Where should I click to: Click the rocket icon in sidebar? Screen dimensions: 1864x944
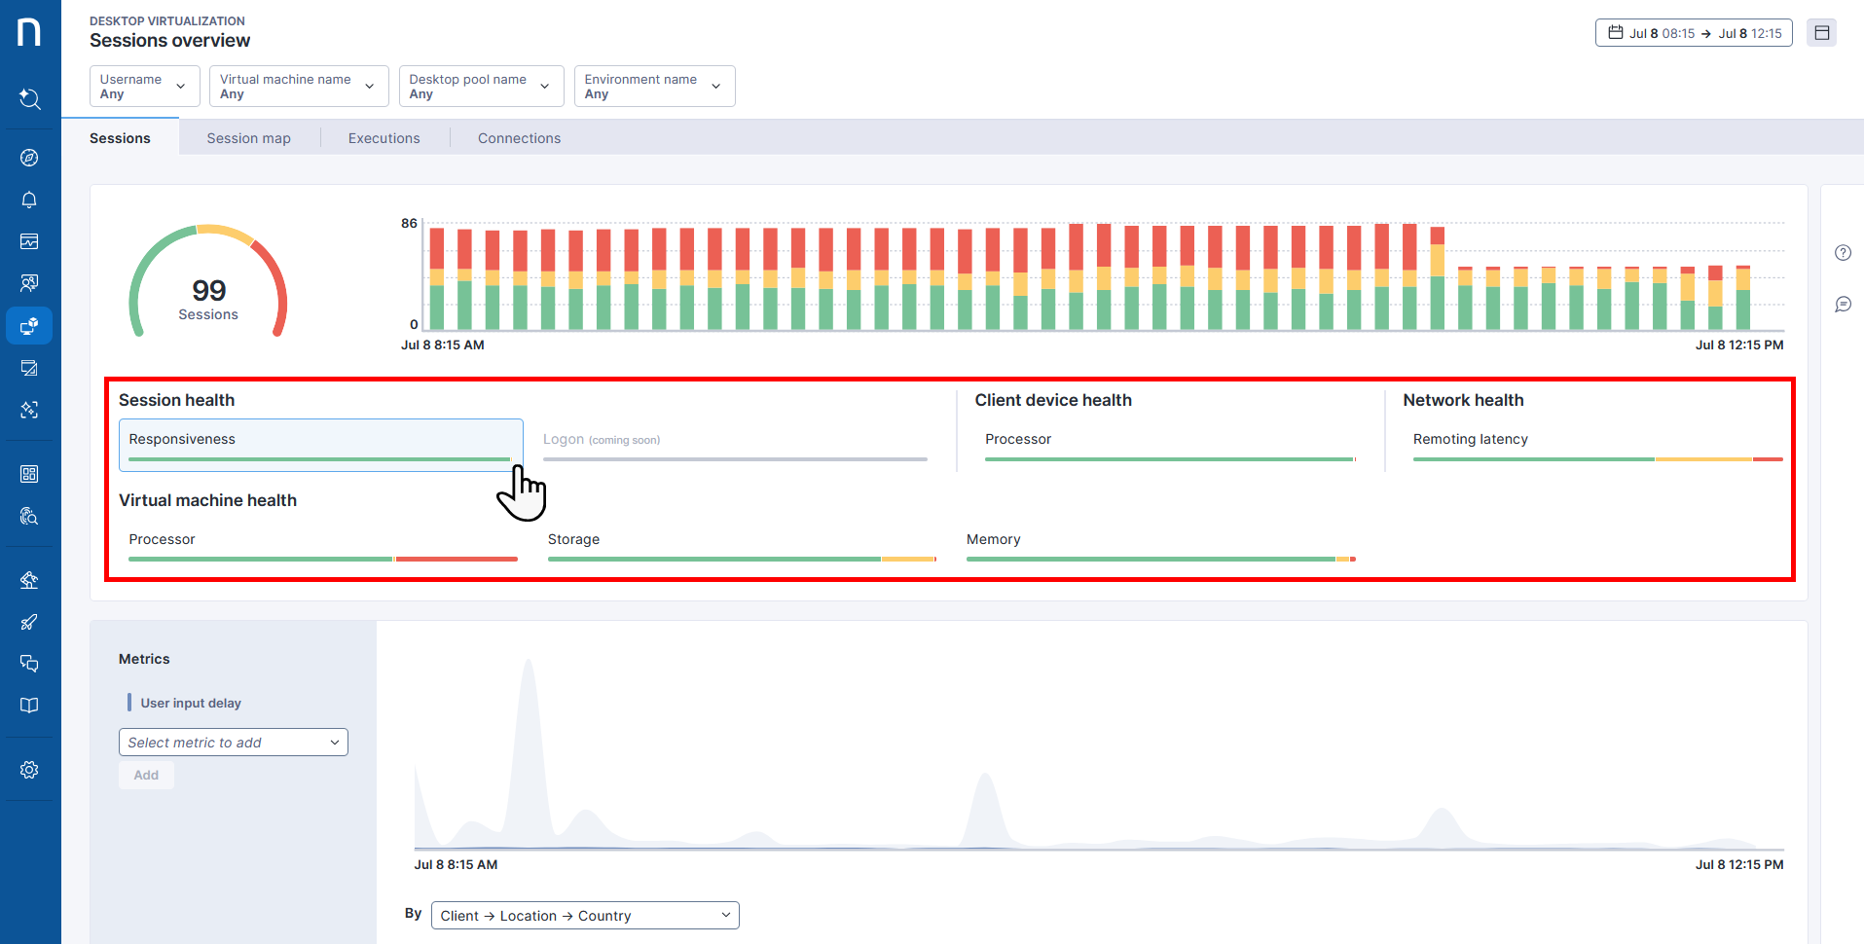(29, 622)
